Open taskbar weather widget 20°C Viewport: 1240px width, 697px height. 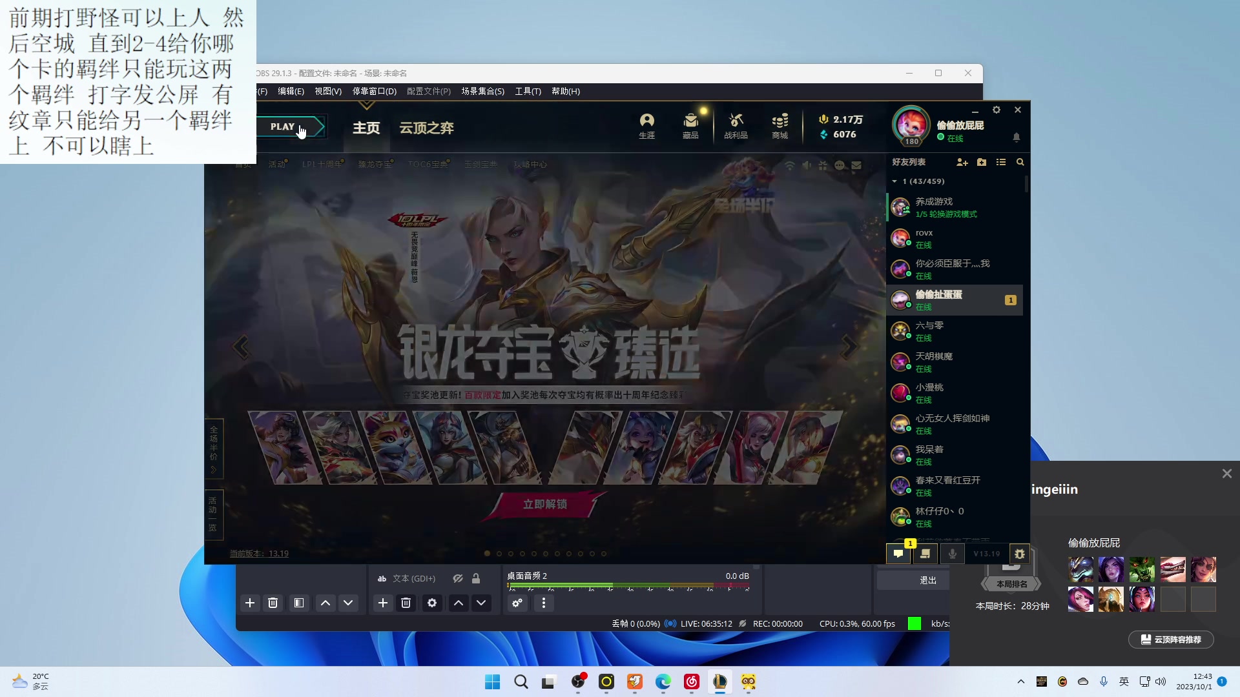pos(30,682)
